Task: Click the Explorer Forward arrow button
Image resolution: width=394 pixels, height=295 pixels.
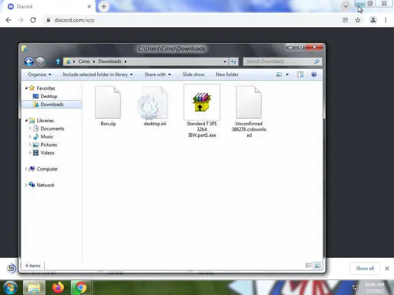Action: click(x=40, y=61)
